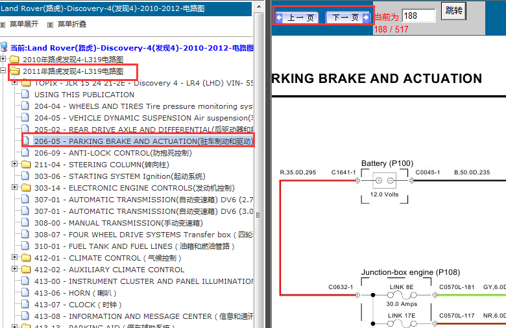
Task: Click the 跳转 jump button
Action: 453,11
